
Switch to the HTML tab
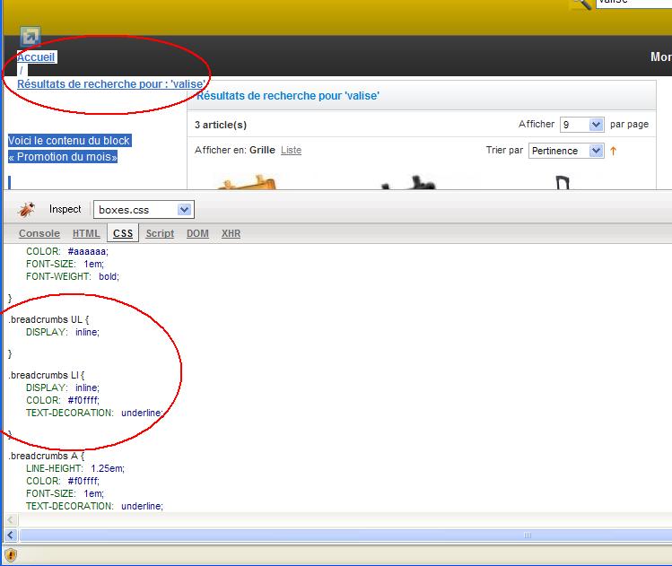click(86, 233)
